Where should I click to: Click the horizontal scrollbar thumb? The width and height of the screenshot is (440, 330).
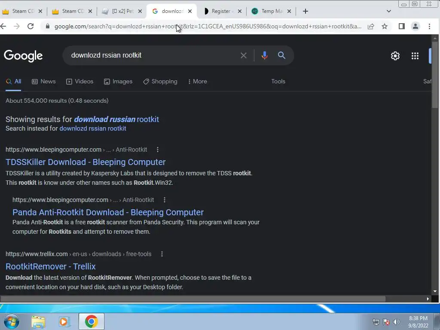193,299
